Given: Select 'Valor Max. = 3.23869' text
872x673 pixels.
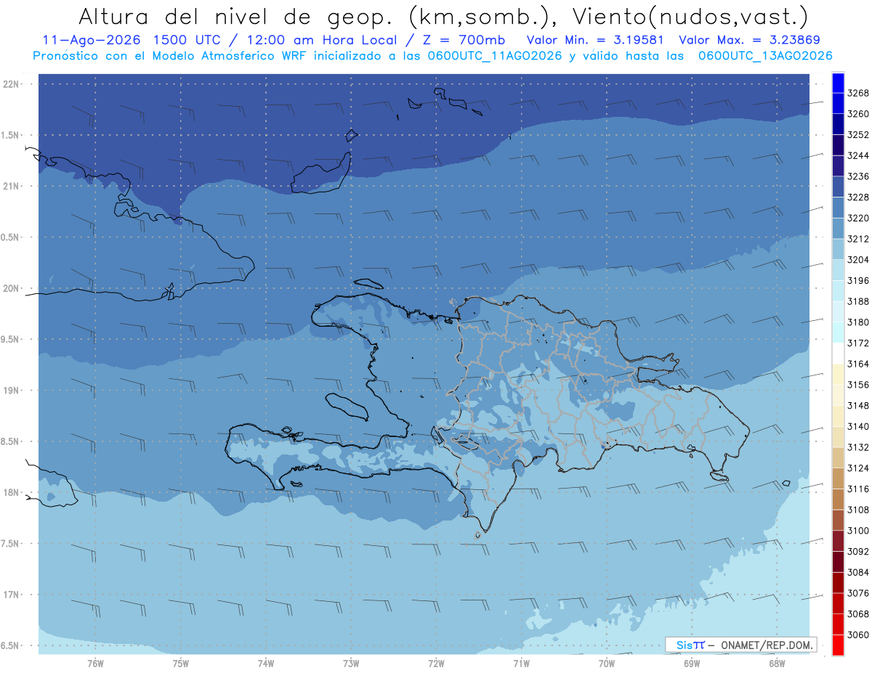Looking at the screenshot, I should (749, 40).
